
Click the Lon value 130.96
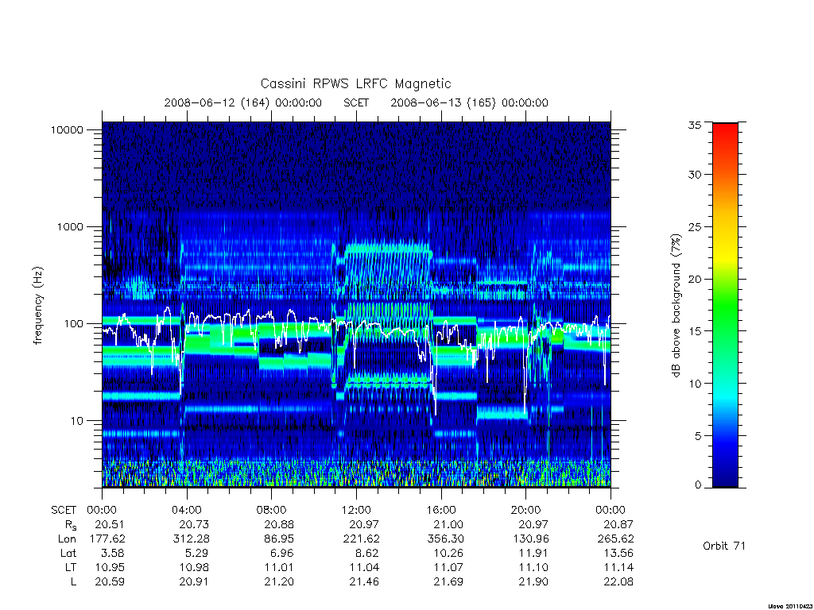[x=530, y=539]
